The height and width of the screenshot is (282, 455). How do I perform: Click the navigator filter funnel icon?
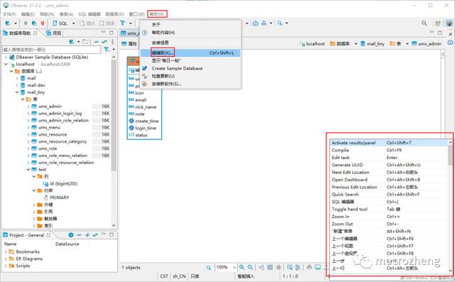click(x=107, y=50)
